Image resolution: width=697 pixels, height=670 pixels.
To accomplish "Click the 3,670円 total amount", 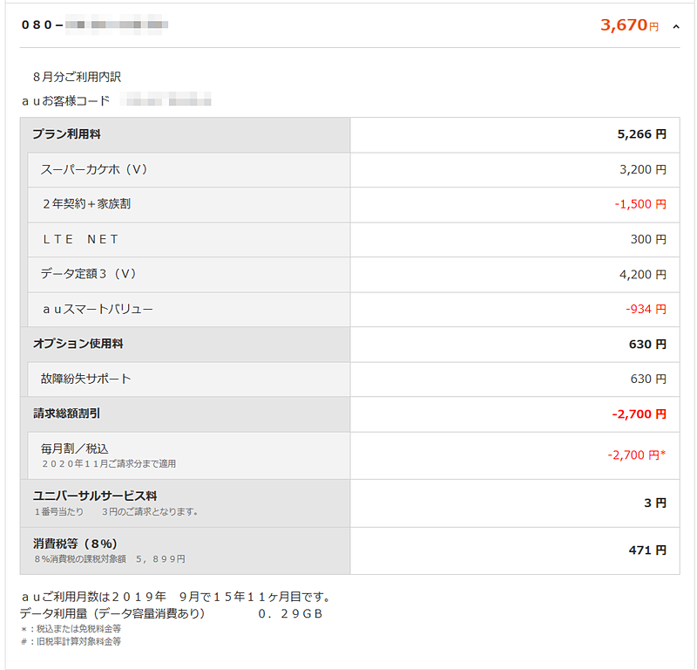I will click(629, 25).
